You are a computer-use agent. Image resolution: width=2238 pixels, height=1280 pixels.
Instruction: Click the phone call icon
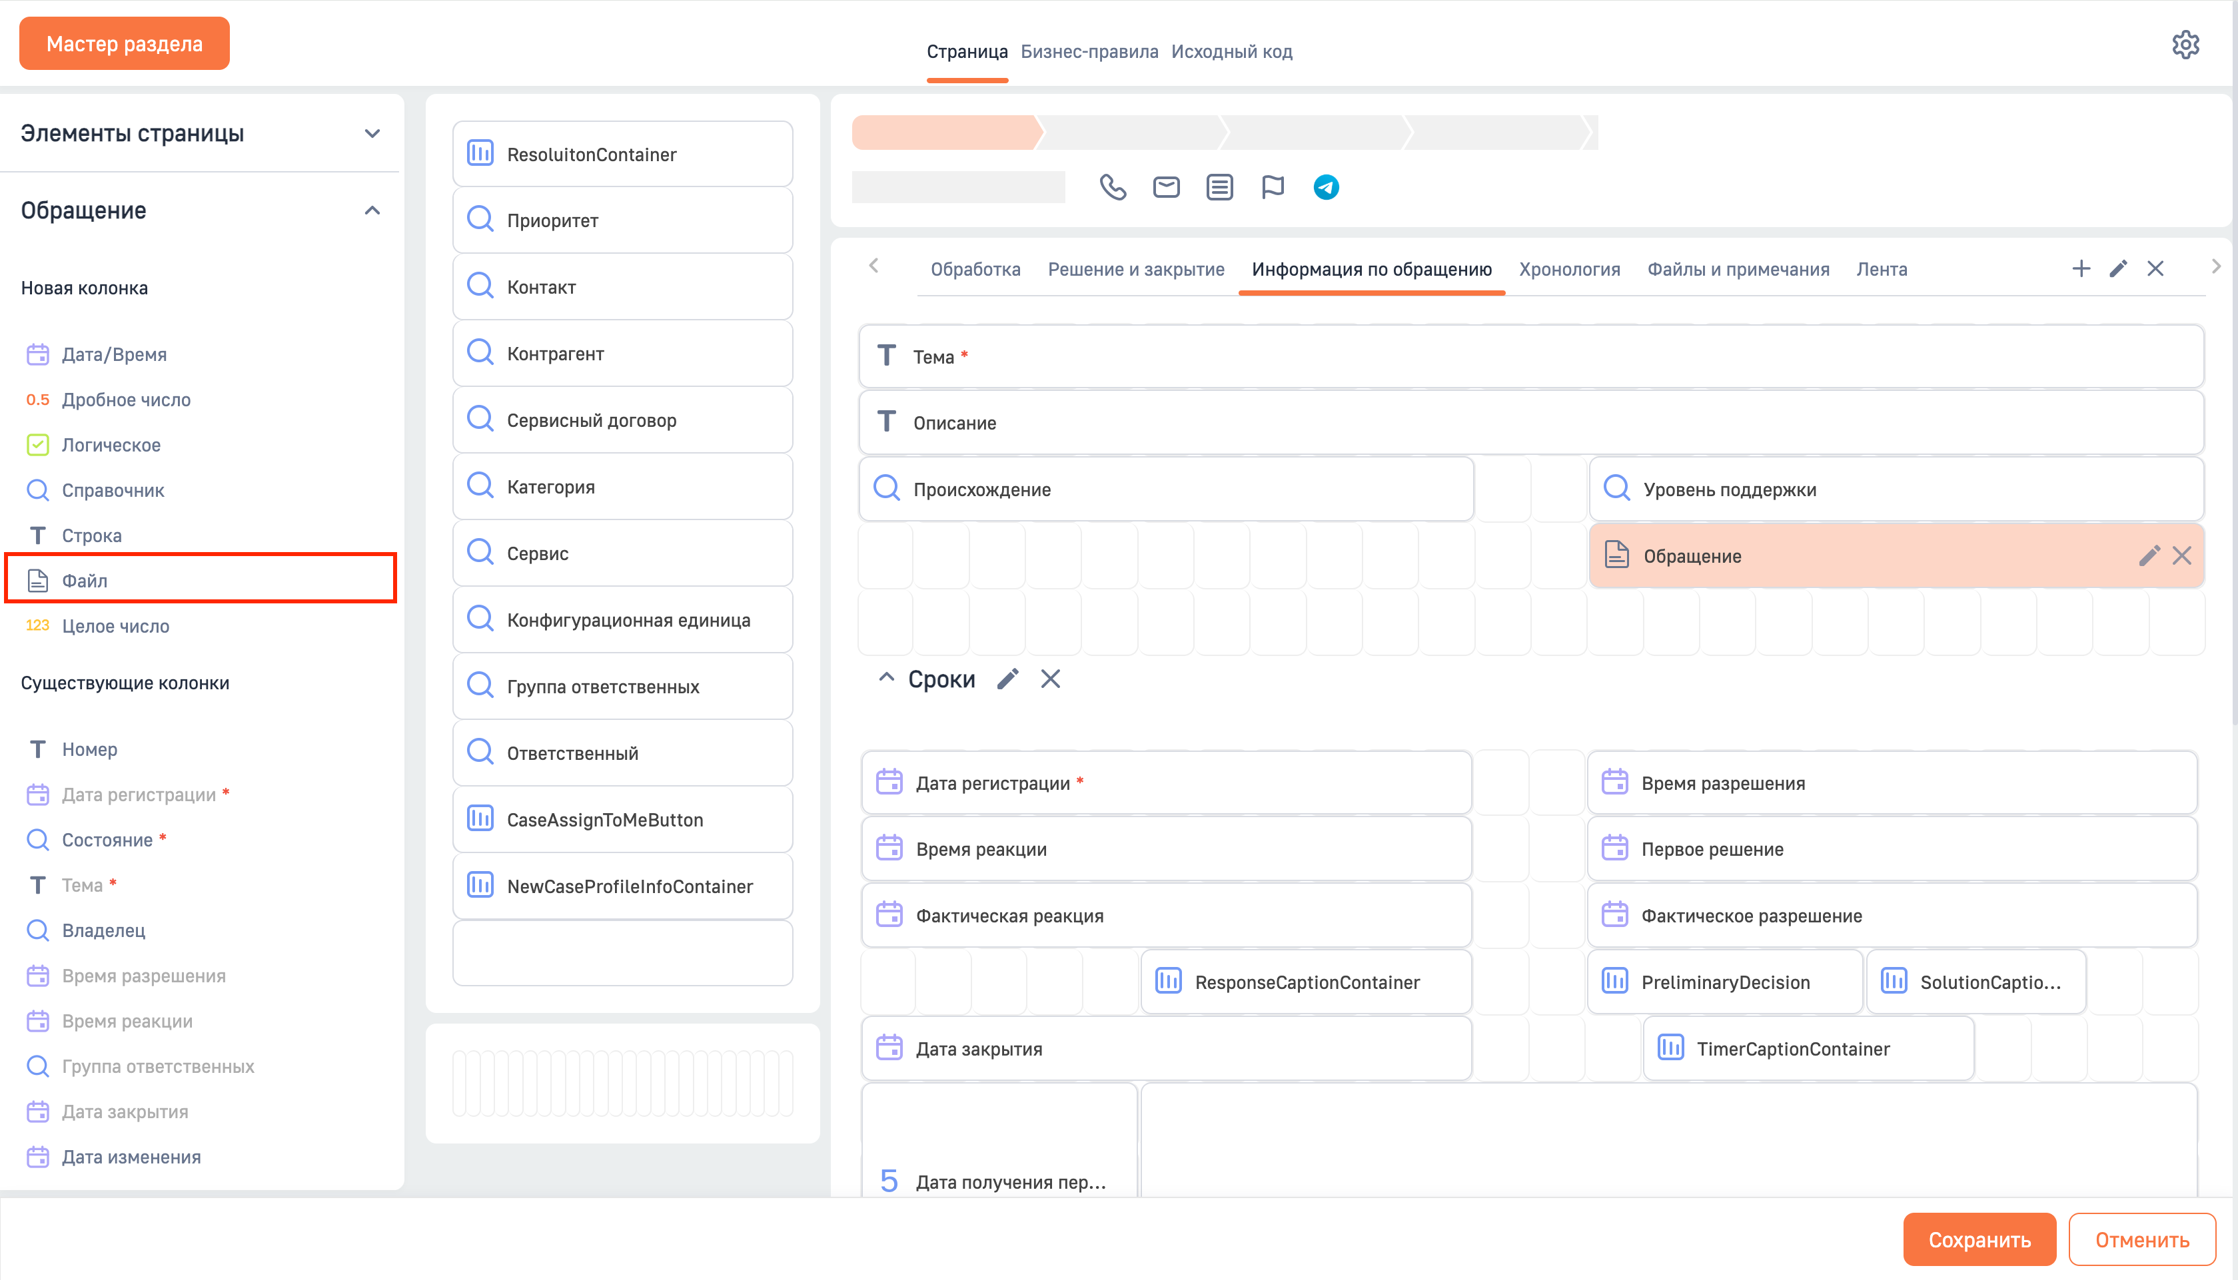1113,187
